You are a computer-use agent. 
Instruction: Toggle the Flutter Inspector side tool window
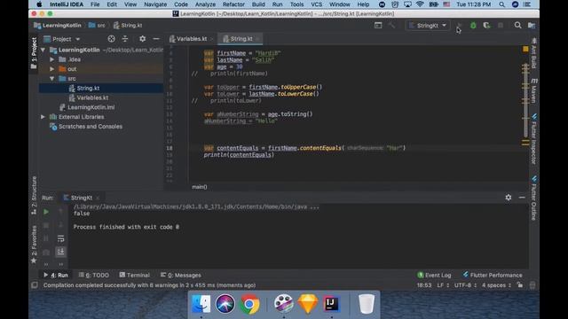534,139
